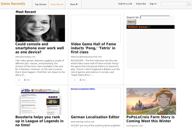Open 'Could console and smartphone' headline
Screen dimensions: 192x128
click(x=40, y=48)
